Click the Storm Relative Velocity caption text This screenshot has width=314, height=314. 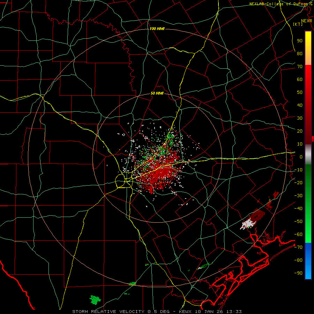tap(157, 312)
